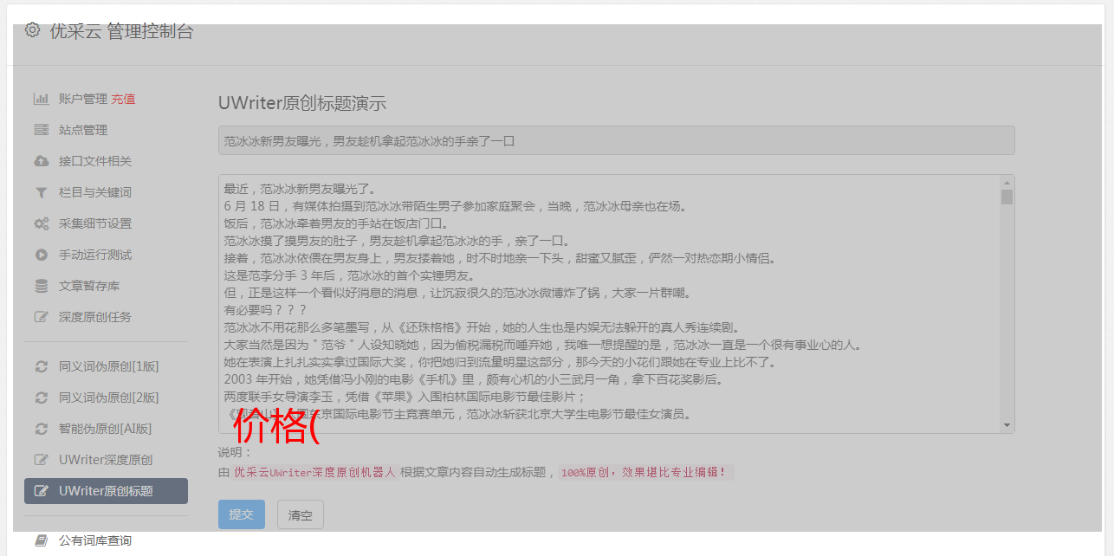Click the generated title field

(616, 140)
